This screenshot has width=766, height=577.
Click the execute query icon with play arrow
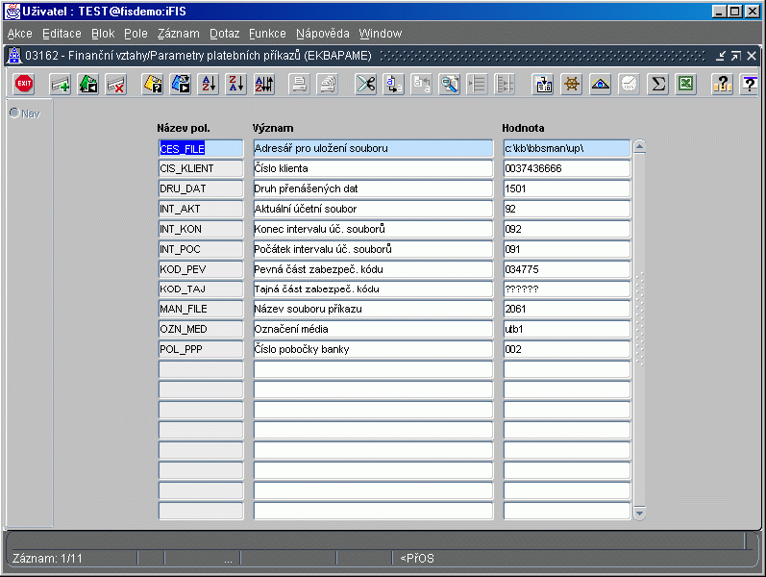click(x=181, y=84)
